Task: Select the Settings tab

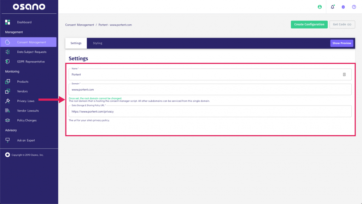Action: tap(76, 43)
